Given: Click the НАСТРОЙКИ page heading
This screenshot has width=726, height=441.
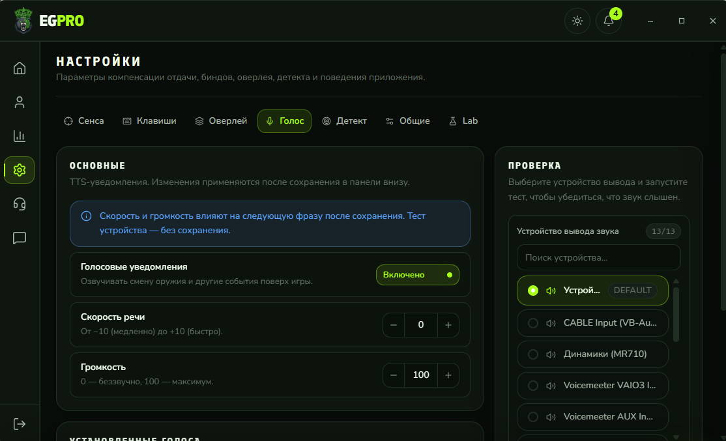Looking at the screenshot, I should (98, 61).
